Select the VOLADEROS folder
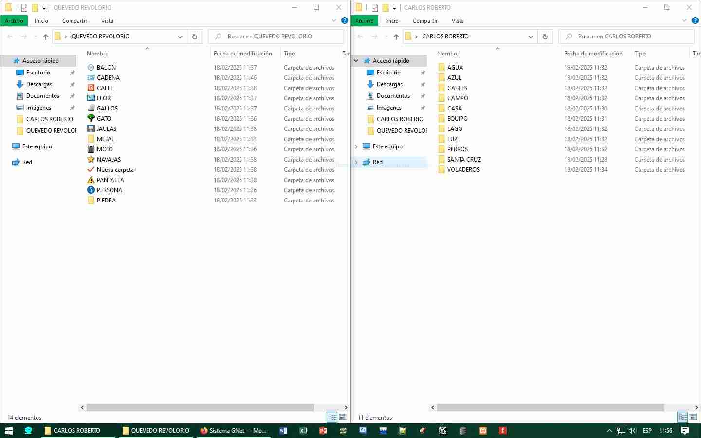Screen dimensions: 701x438 click(463, 170)
